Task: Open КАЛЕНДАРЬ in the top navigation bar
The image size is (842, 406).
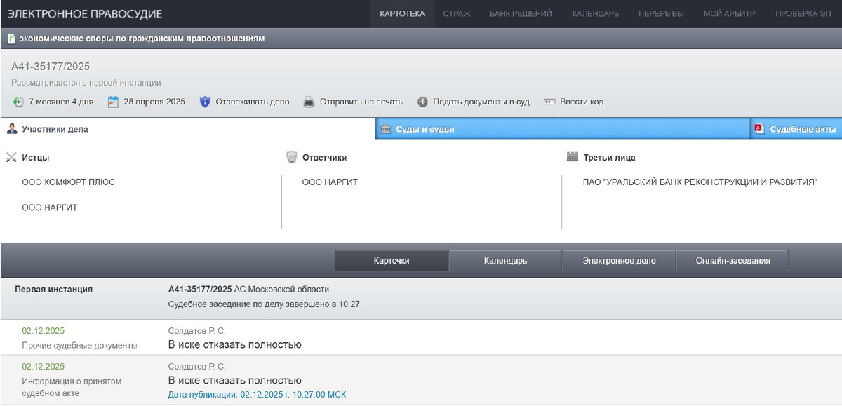Action: pyautogui.click(x=595, y=14)
